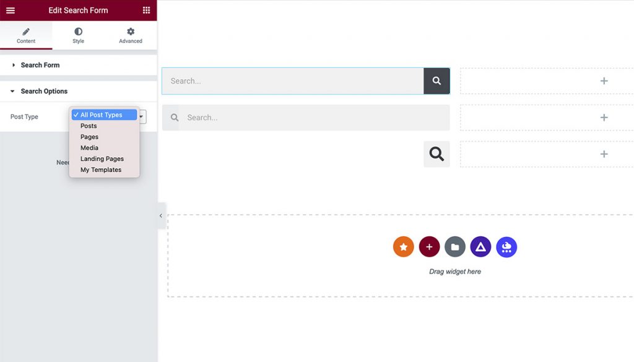Switch to the Style tab

pyautogui.click(x=78, y=35)
